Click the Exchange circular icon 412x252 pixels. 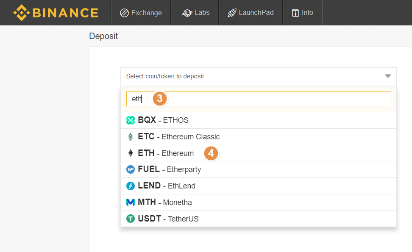click(x=124, y=13)
